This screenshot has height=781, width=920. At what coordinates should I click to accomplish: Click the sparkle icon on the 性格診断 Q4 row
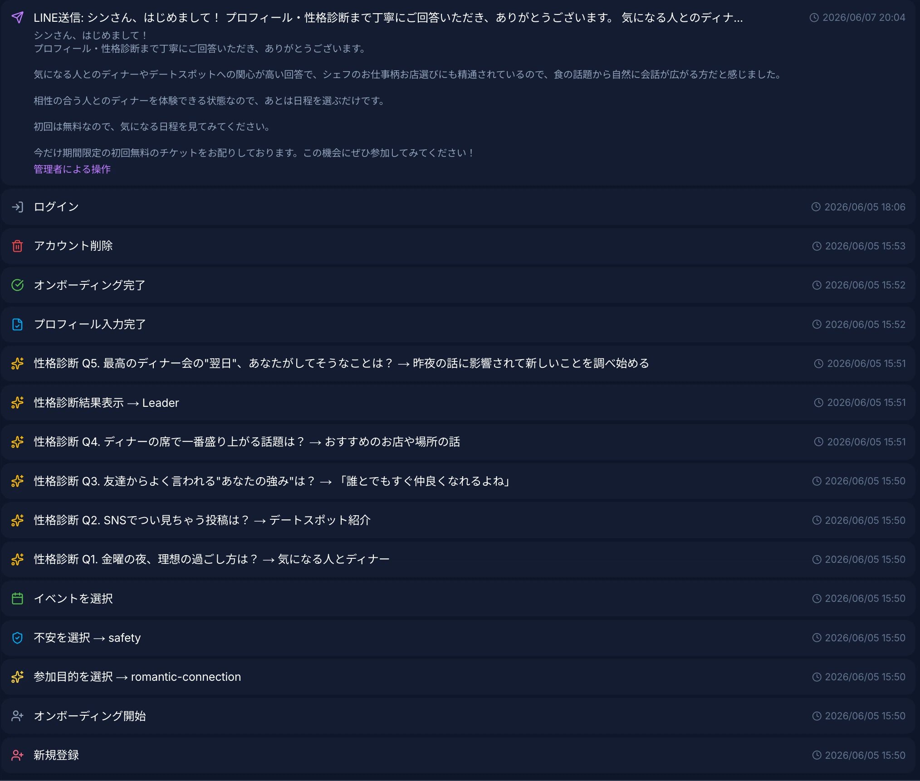pyautogui.click(x=17, y=442)
